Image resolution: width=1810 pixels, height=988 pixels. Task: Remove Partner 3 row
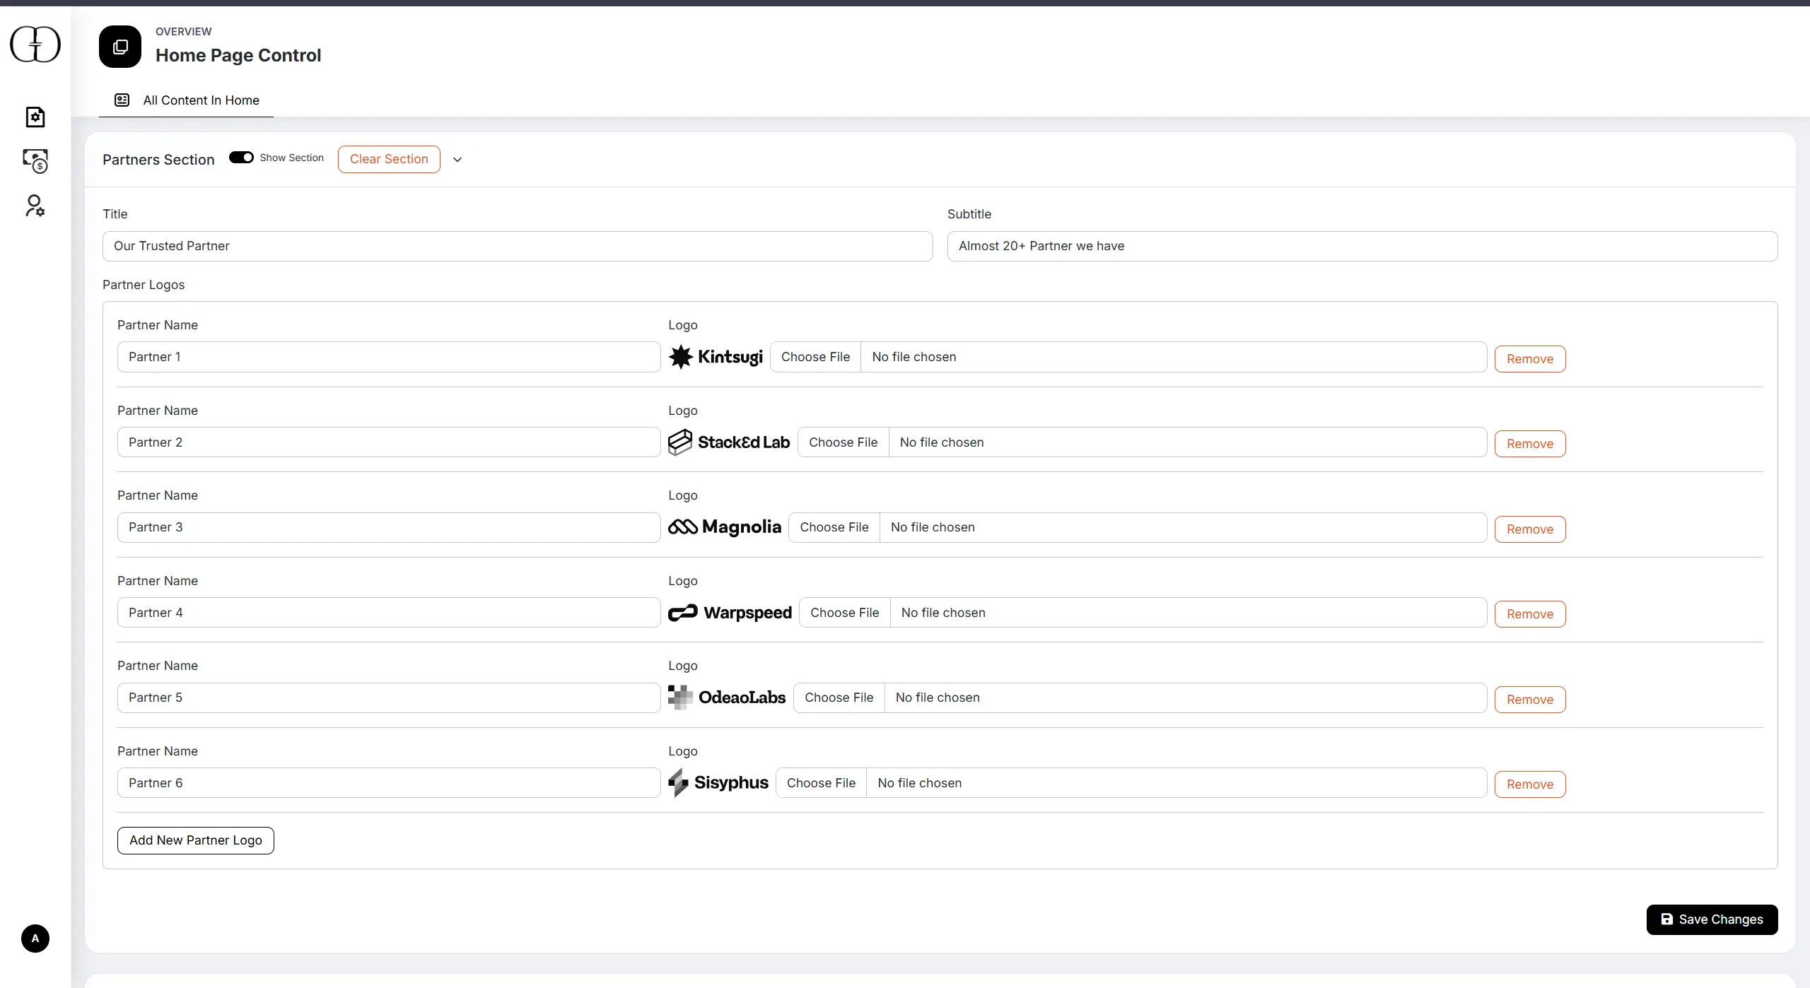(x=1530, y=529)
